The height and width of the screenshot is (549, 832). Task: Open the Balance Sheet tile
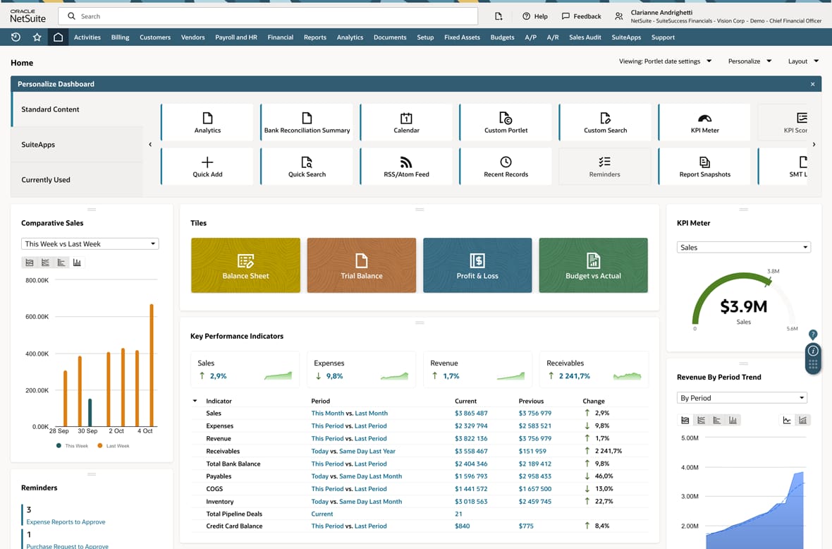coord(245,265)
